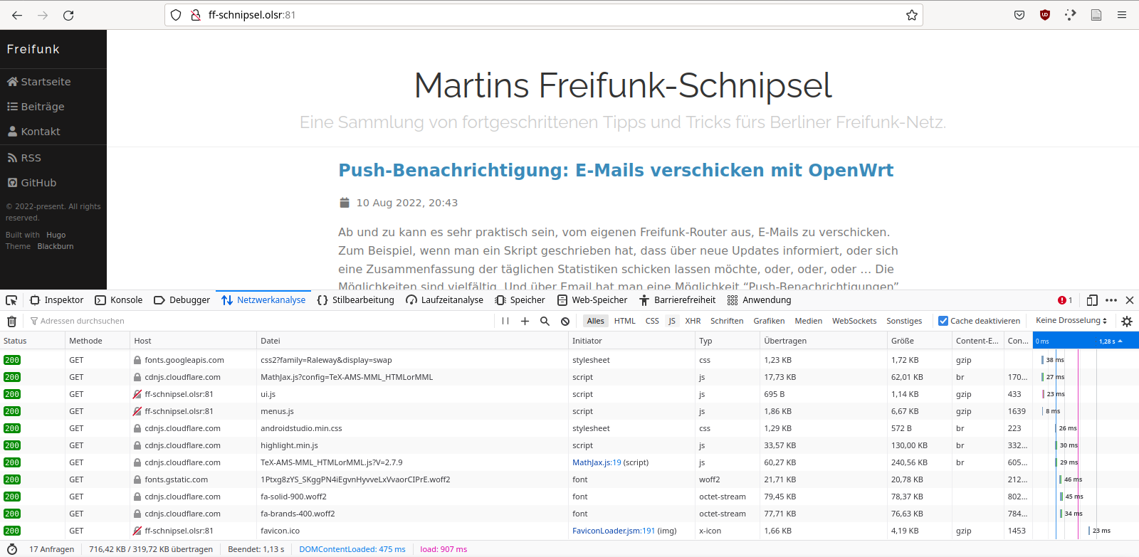Open the Laufzeitanalyse tab
1139x557 pixels.
tap(444, 300)
